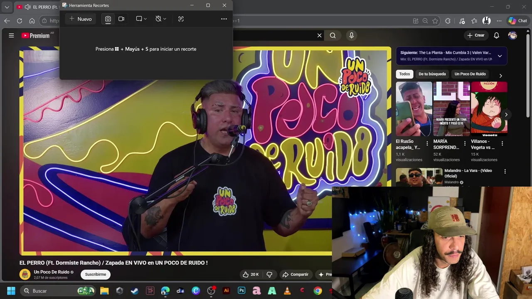Advance the Shorts shelf with next arrow
Screen dimensions: 532x299
pyautogui.click(x=506, y=115)
